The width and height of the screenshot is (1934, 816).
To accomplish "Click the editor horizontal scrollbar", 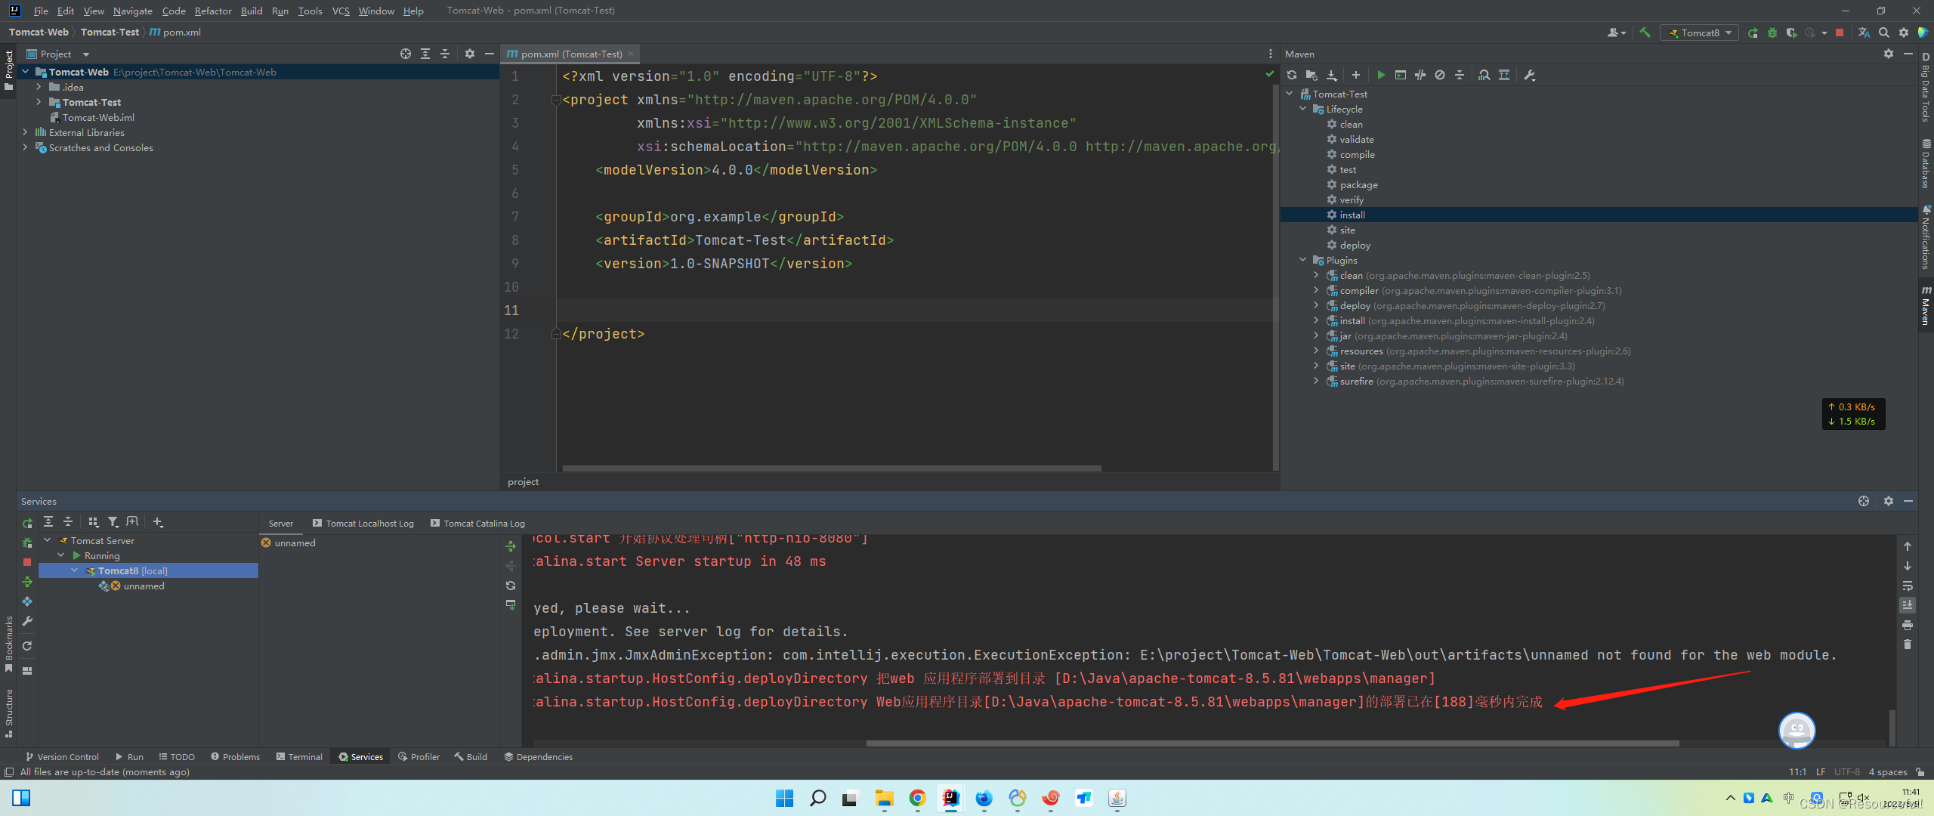I will (x=832, y=468).
